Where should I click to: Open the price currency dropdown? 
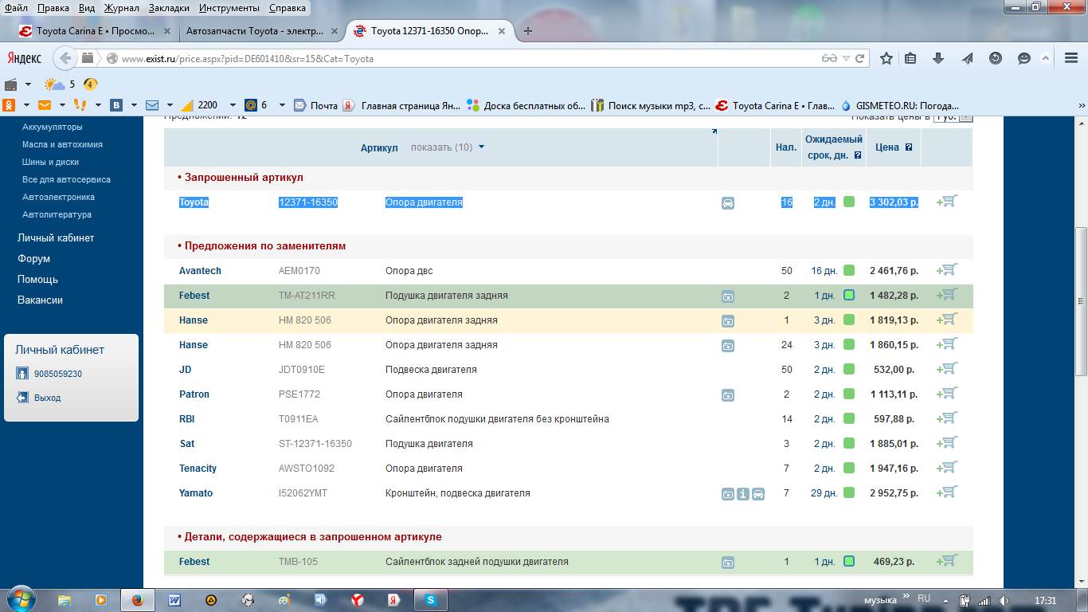click(965, 116)
